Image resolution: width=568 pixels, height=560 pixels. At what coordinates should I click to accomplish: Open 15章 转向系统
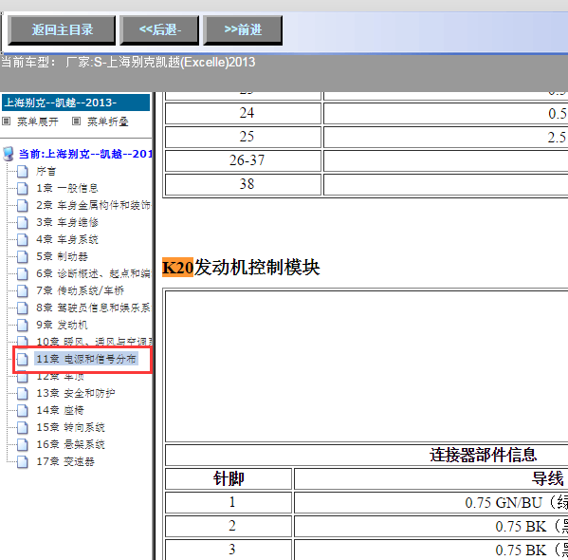[70, 427]
